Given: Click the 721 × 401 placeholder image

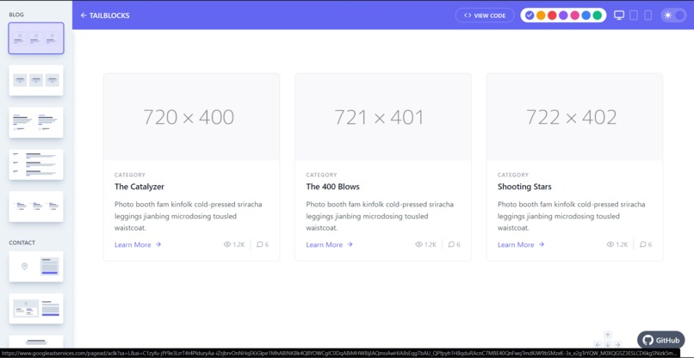Looking at the screenshot, I should 383,117.
